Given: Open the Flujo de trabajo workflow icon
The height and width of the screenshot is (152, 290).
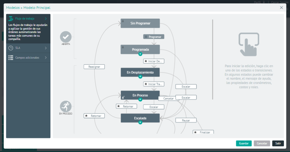Looking at the screenshot, I should point(11,18).
